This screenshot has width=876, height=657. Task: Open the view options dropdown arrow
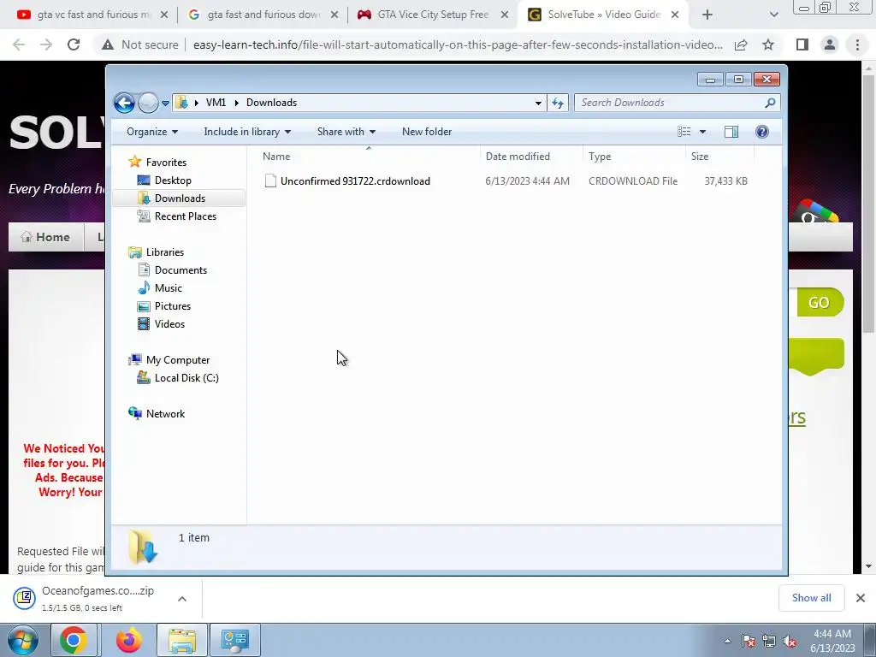coord(703,132)
